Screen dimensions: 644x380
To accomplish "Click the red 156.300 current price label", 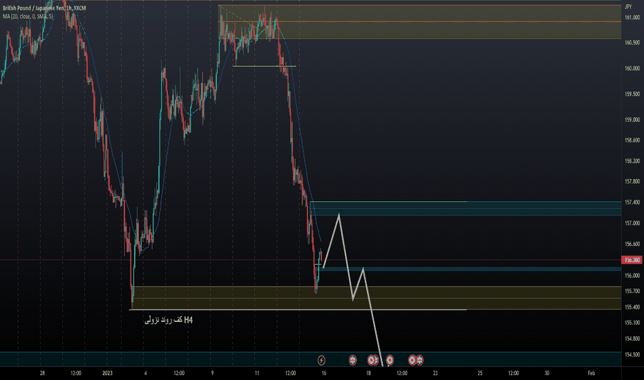I will 632,260.
